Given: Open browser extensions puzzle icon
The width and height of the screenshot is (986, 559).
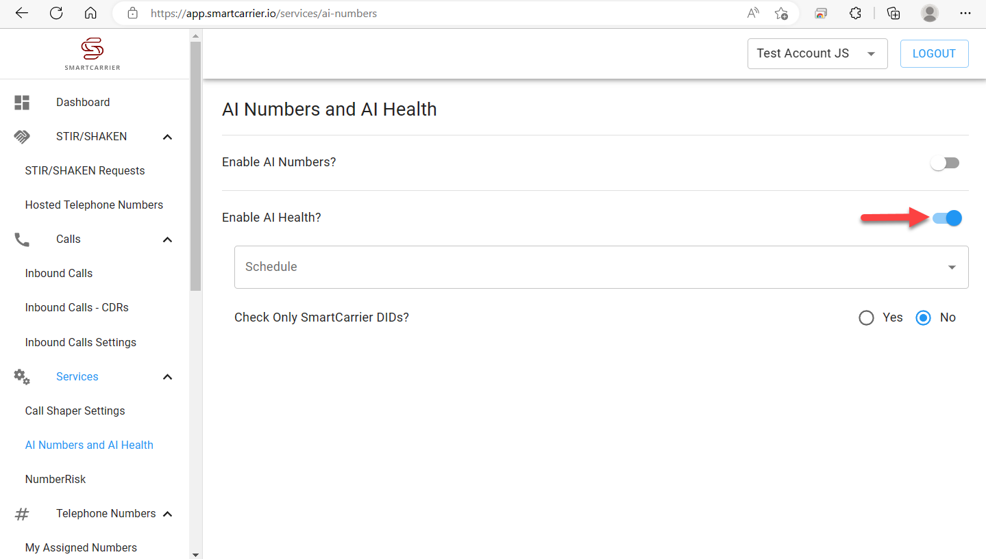Looking at the screenshot, I should tap(854, 13).
